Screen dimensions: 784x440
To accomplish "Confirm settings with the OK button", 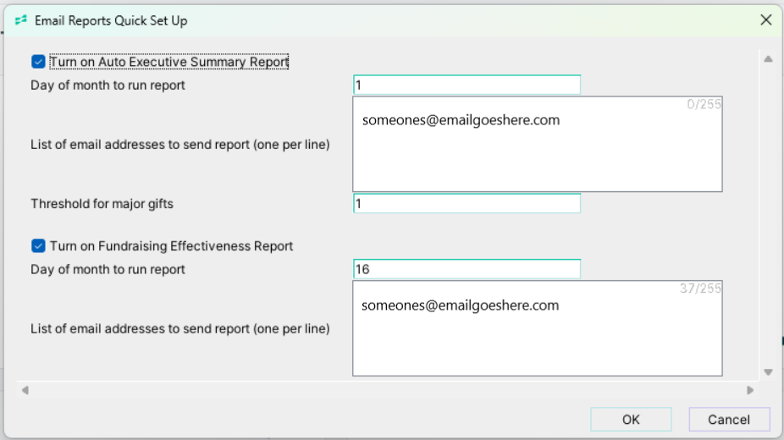I will pyautogui.click(x=631, y=420).
